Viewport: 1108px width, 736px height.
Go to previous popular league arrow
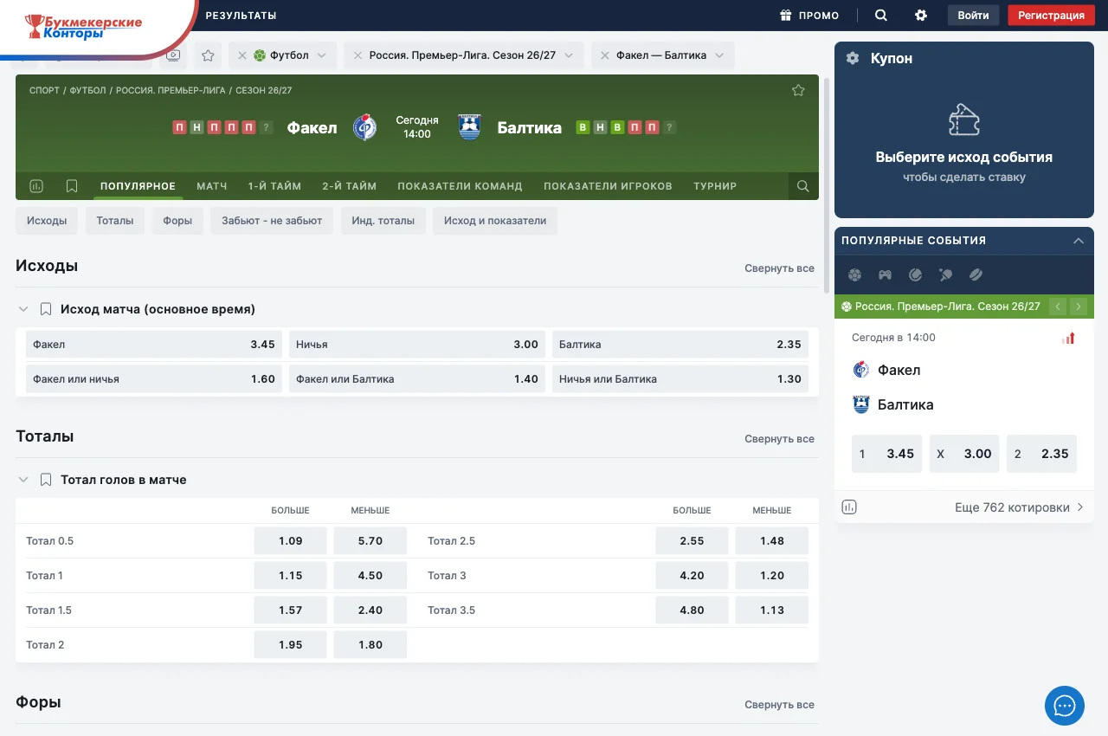click(1058, 307)
